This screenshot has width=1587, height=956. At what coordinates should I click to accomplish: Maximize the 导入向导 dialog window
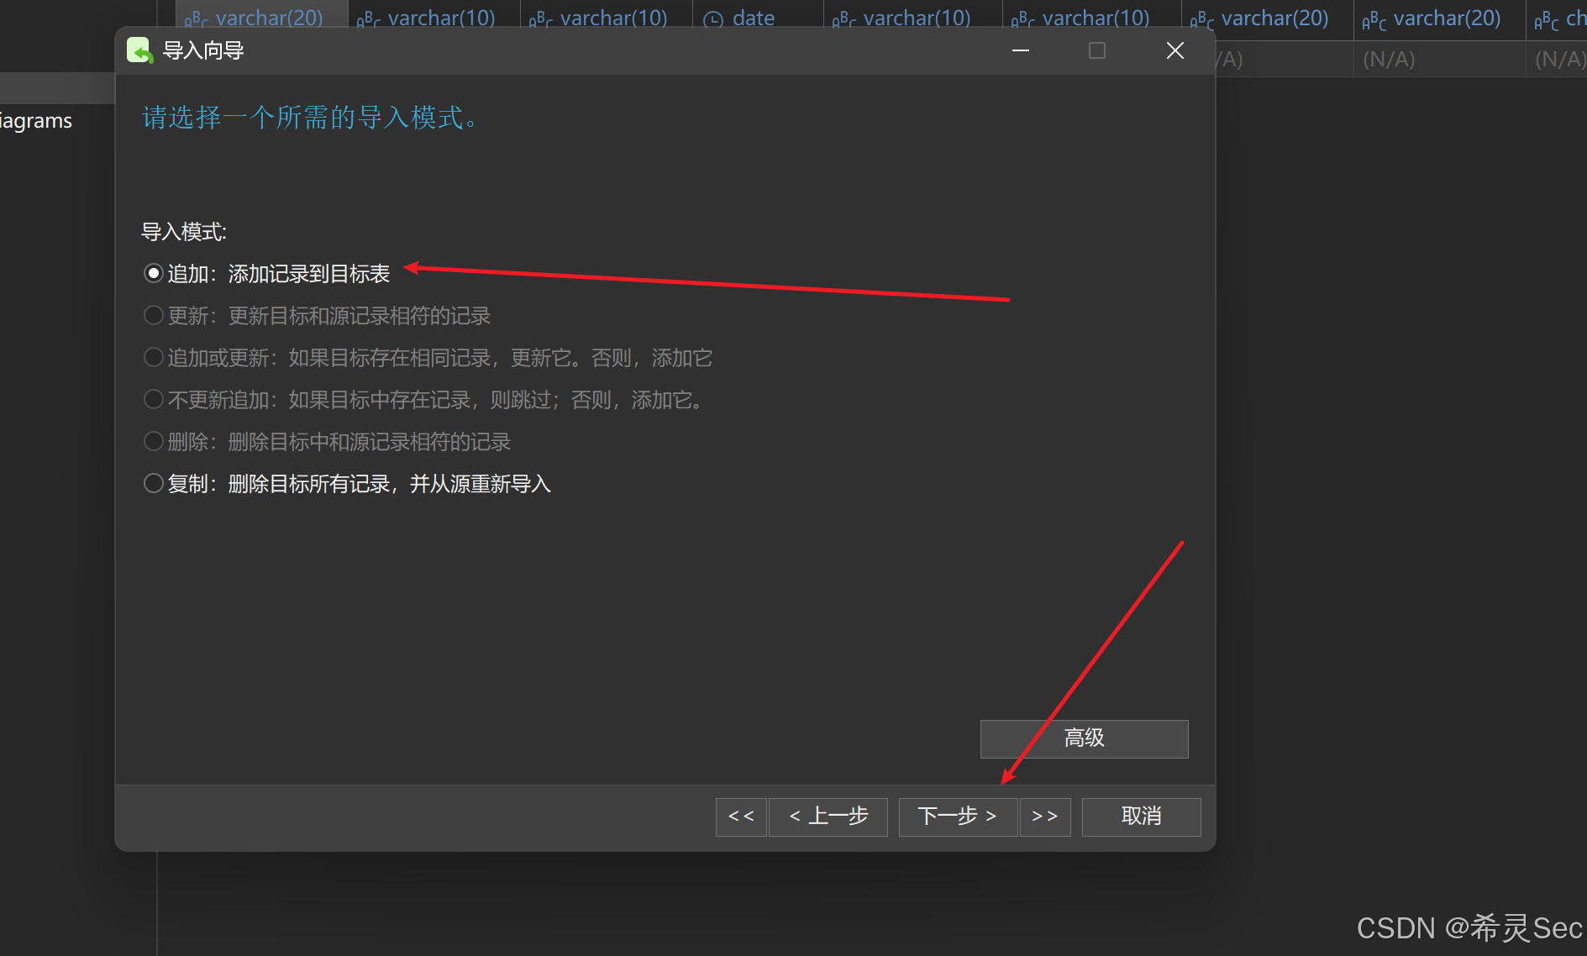1097,50
